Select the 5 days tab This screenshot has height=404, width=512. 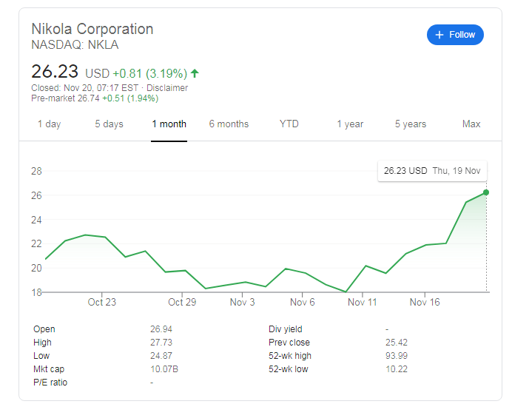109,124
